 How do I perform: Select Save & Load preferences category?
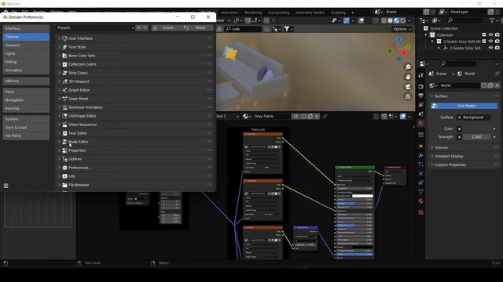(x=26, y=127)
